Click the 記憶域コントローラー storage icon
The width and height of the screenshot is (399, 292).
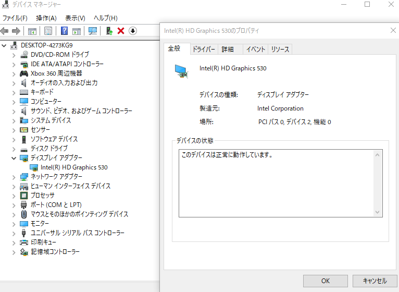24,252
